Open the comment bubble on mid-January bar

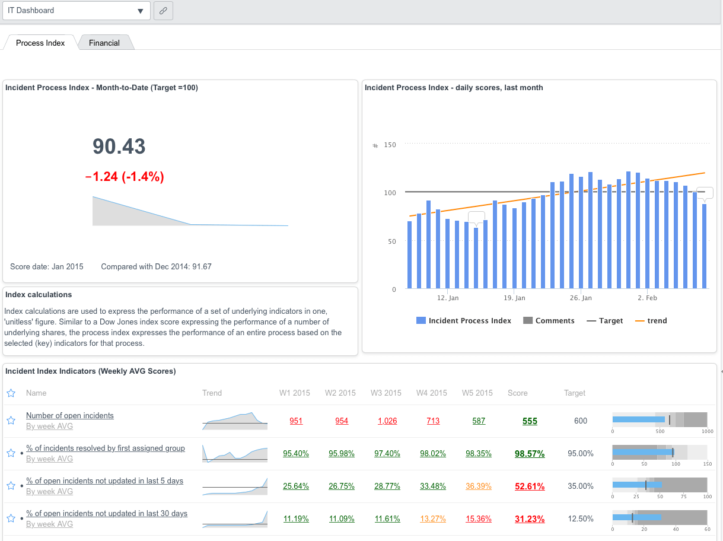pyautogui.click(x=476, y=217)
